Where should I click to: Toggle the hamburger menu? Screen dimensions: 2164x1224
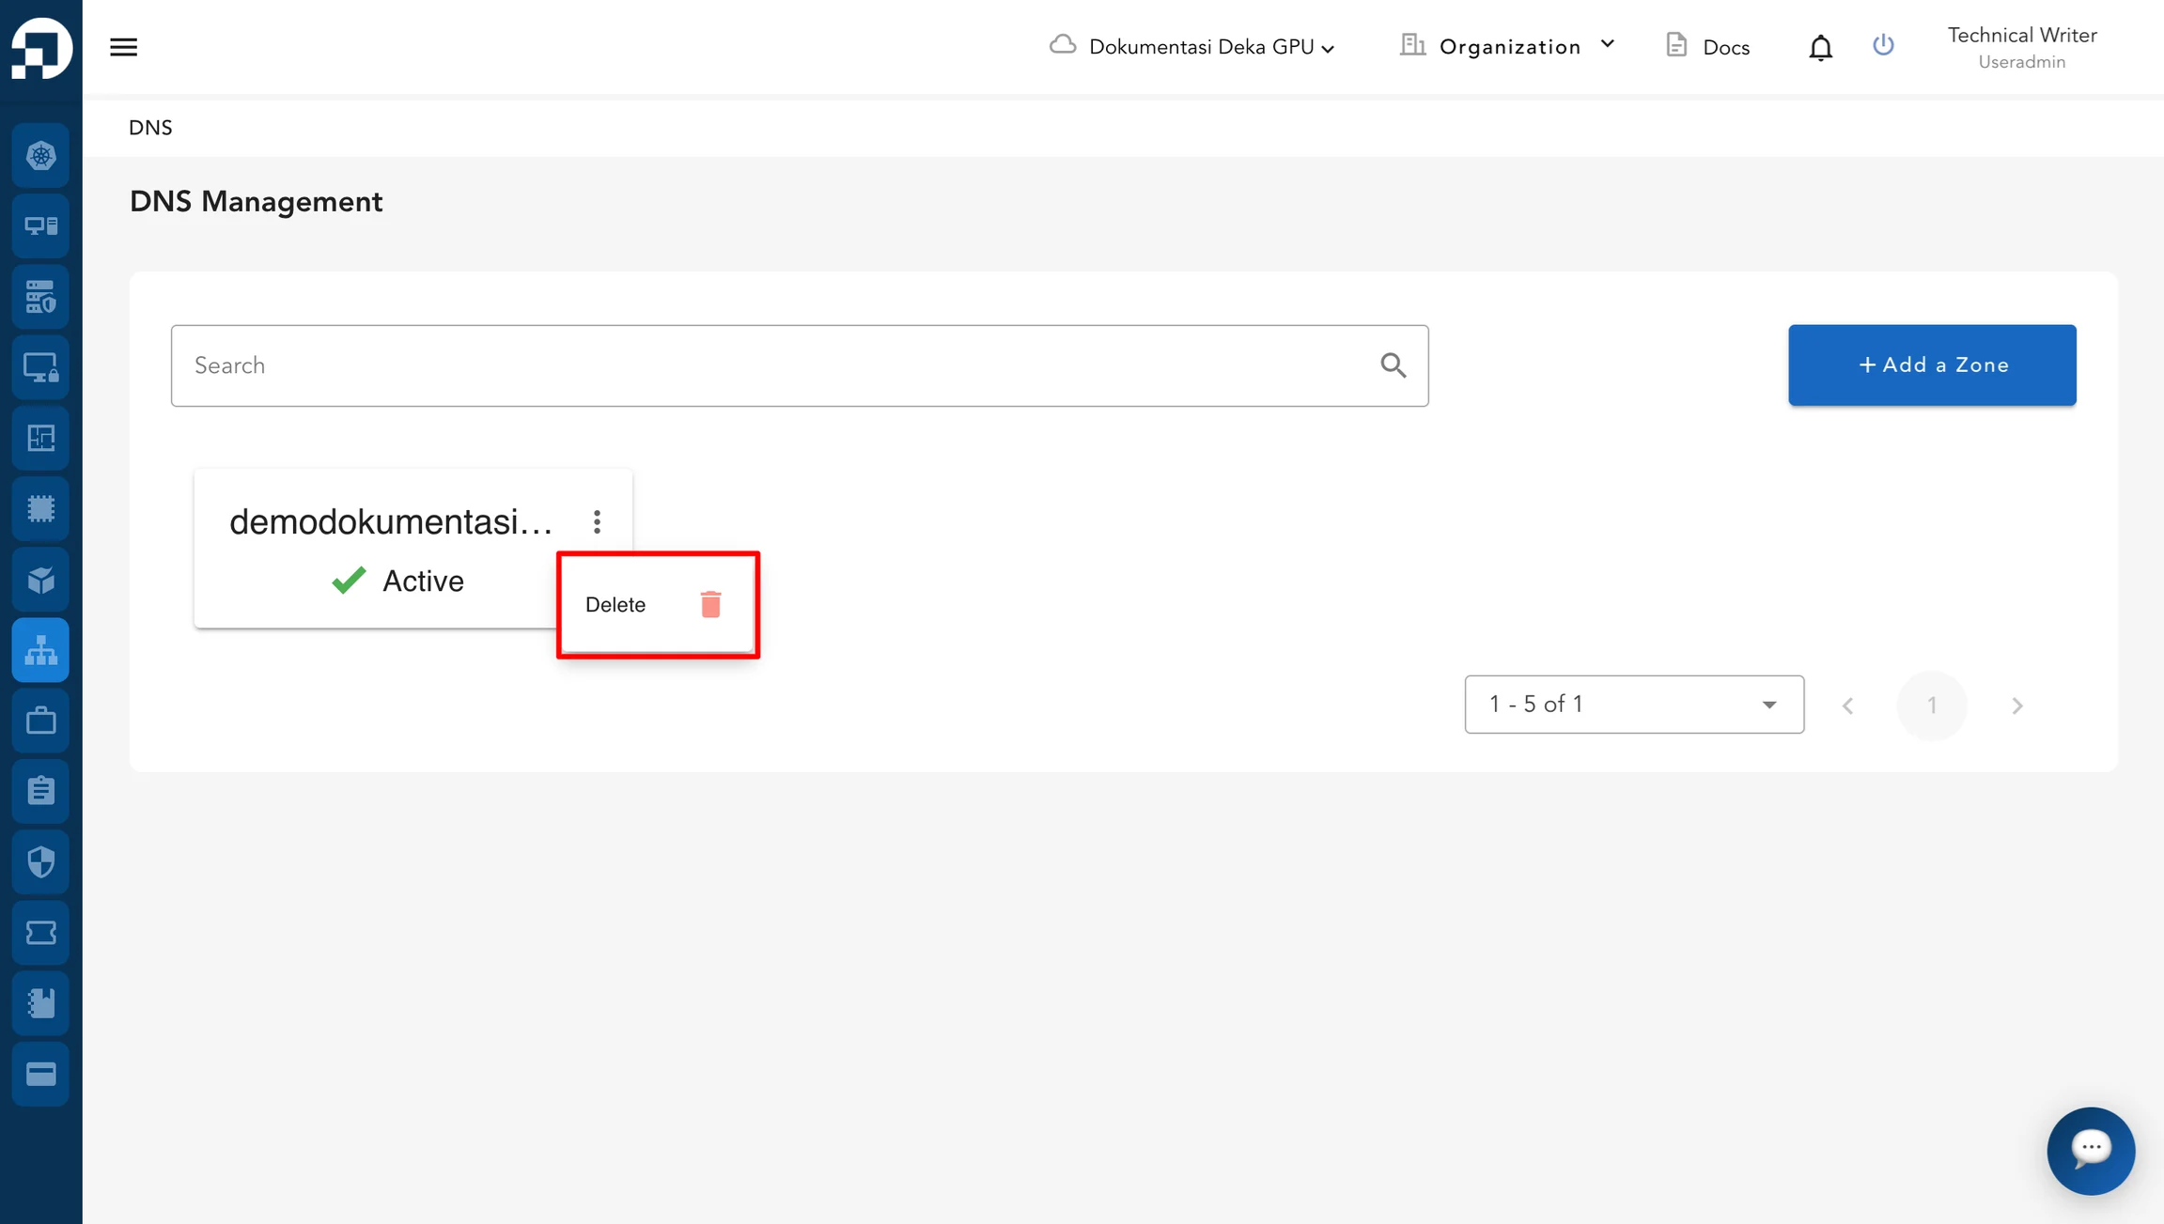tap(123, 47)
